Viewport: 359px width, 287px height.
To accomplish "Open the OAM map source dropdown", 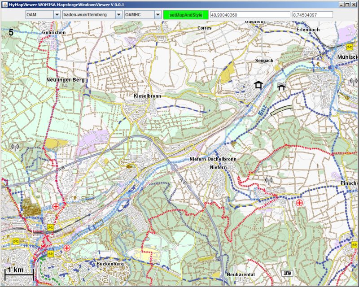I will point(43,15).
